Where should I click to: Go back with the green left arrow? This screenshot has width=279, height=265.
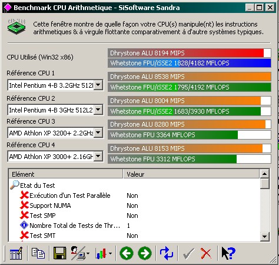pyautogui.click(x=127, y=253)
